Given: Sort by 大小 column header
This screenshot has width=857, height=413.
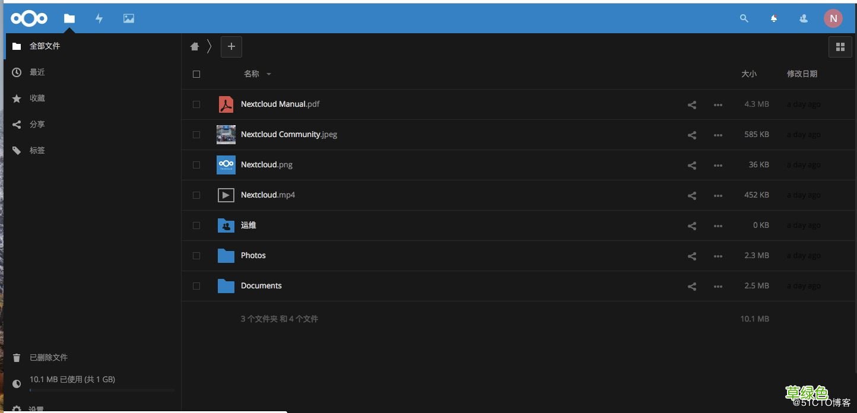Looking at the screenshot, I should pyautogui.click(x=749, y=74).
